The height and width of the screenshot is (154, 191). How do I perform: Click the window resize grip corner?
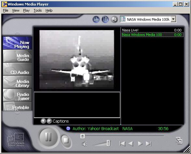[186, 149]
